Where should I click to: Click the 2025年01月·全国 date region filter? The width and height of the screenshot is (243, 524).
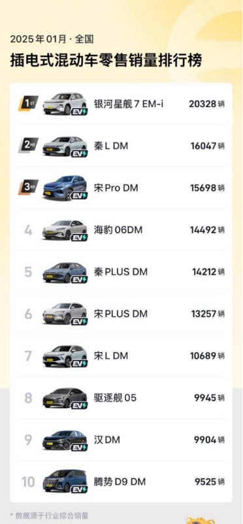coord(52,39)
